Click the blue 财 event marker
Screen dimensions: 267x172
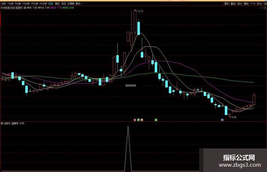click(222, 120)
